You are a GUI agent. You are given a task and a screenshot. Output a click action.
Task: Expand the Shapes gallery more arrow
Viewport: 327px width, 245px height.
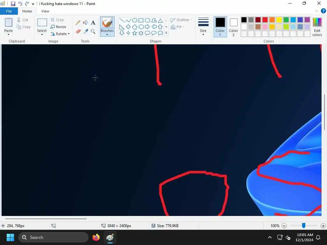tap(166, 33)
